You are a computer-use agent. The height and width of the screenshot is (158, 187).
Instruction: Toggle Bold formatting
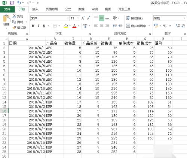click(33, 26)
